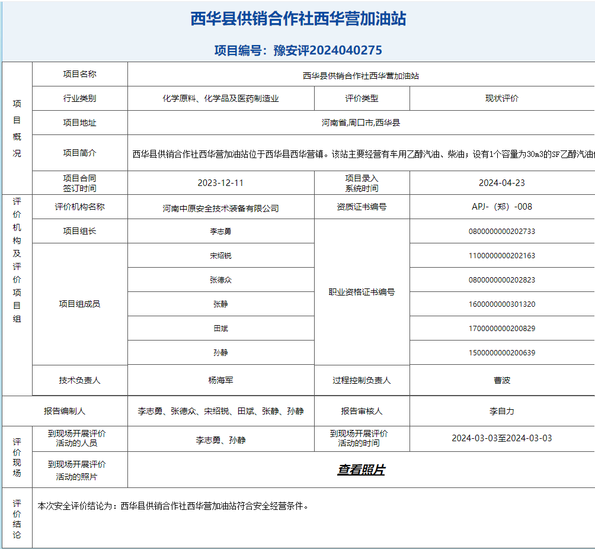595x549 pixels.
Task: Click the 评价机构名称 label cell
Action: (79, 207)
